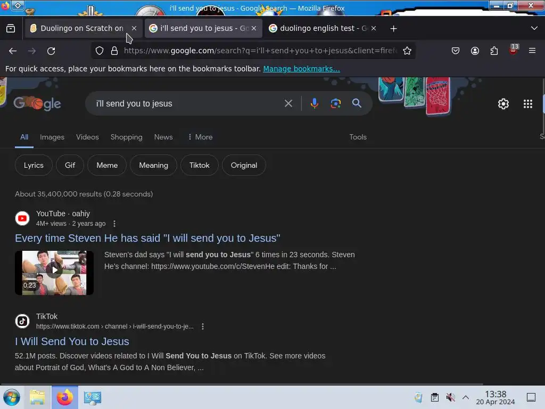Close the duolingo english test tab

point(374,29)
